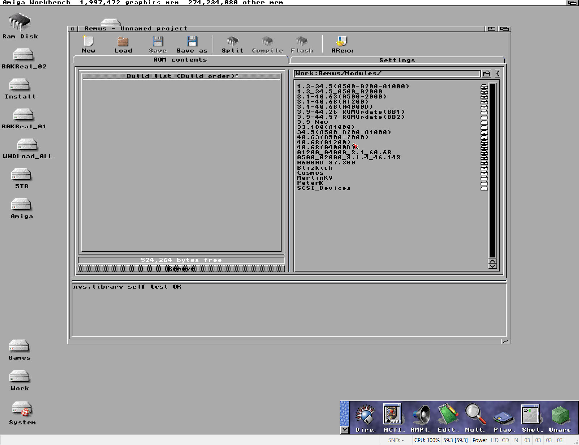Click the file list vertical scrollbar
Screen dimensions: 579x445
(x=492, y=171)
